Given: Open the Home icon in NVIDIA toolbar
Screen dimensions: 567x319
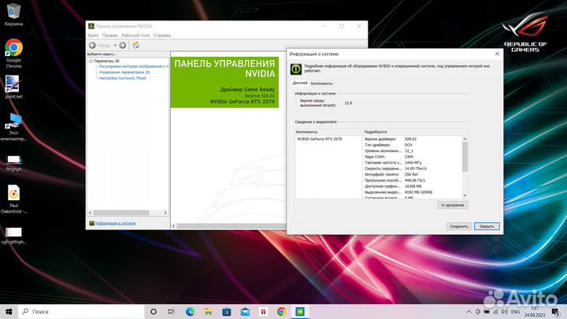Looking at the screenshot, I should pos(136,45).
